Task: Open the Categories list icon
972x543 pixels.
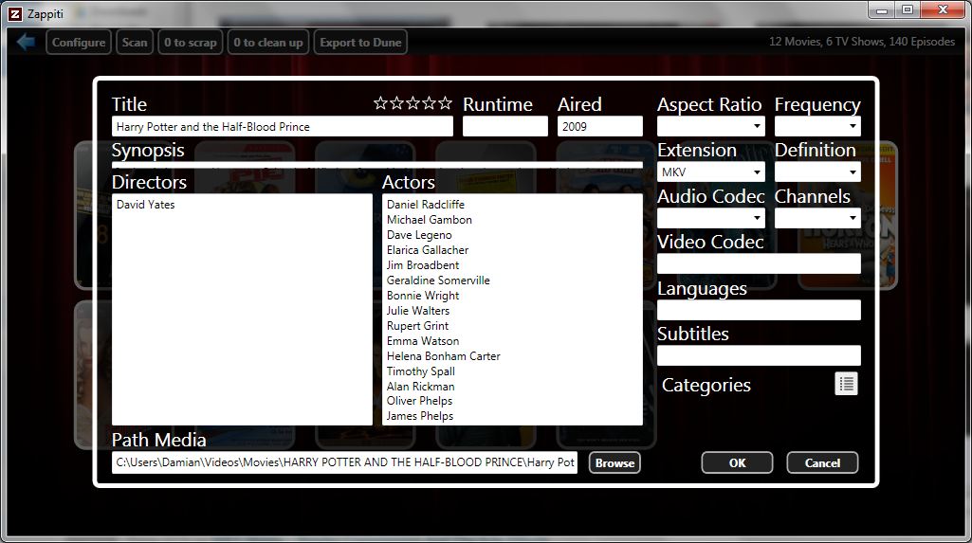Action: point(846,384)
